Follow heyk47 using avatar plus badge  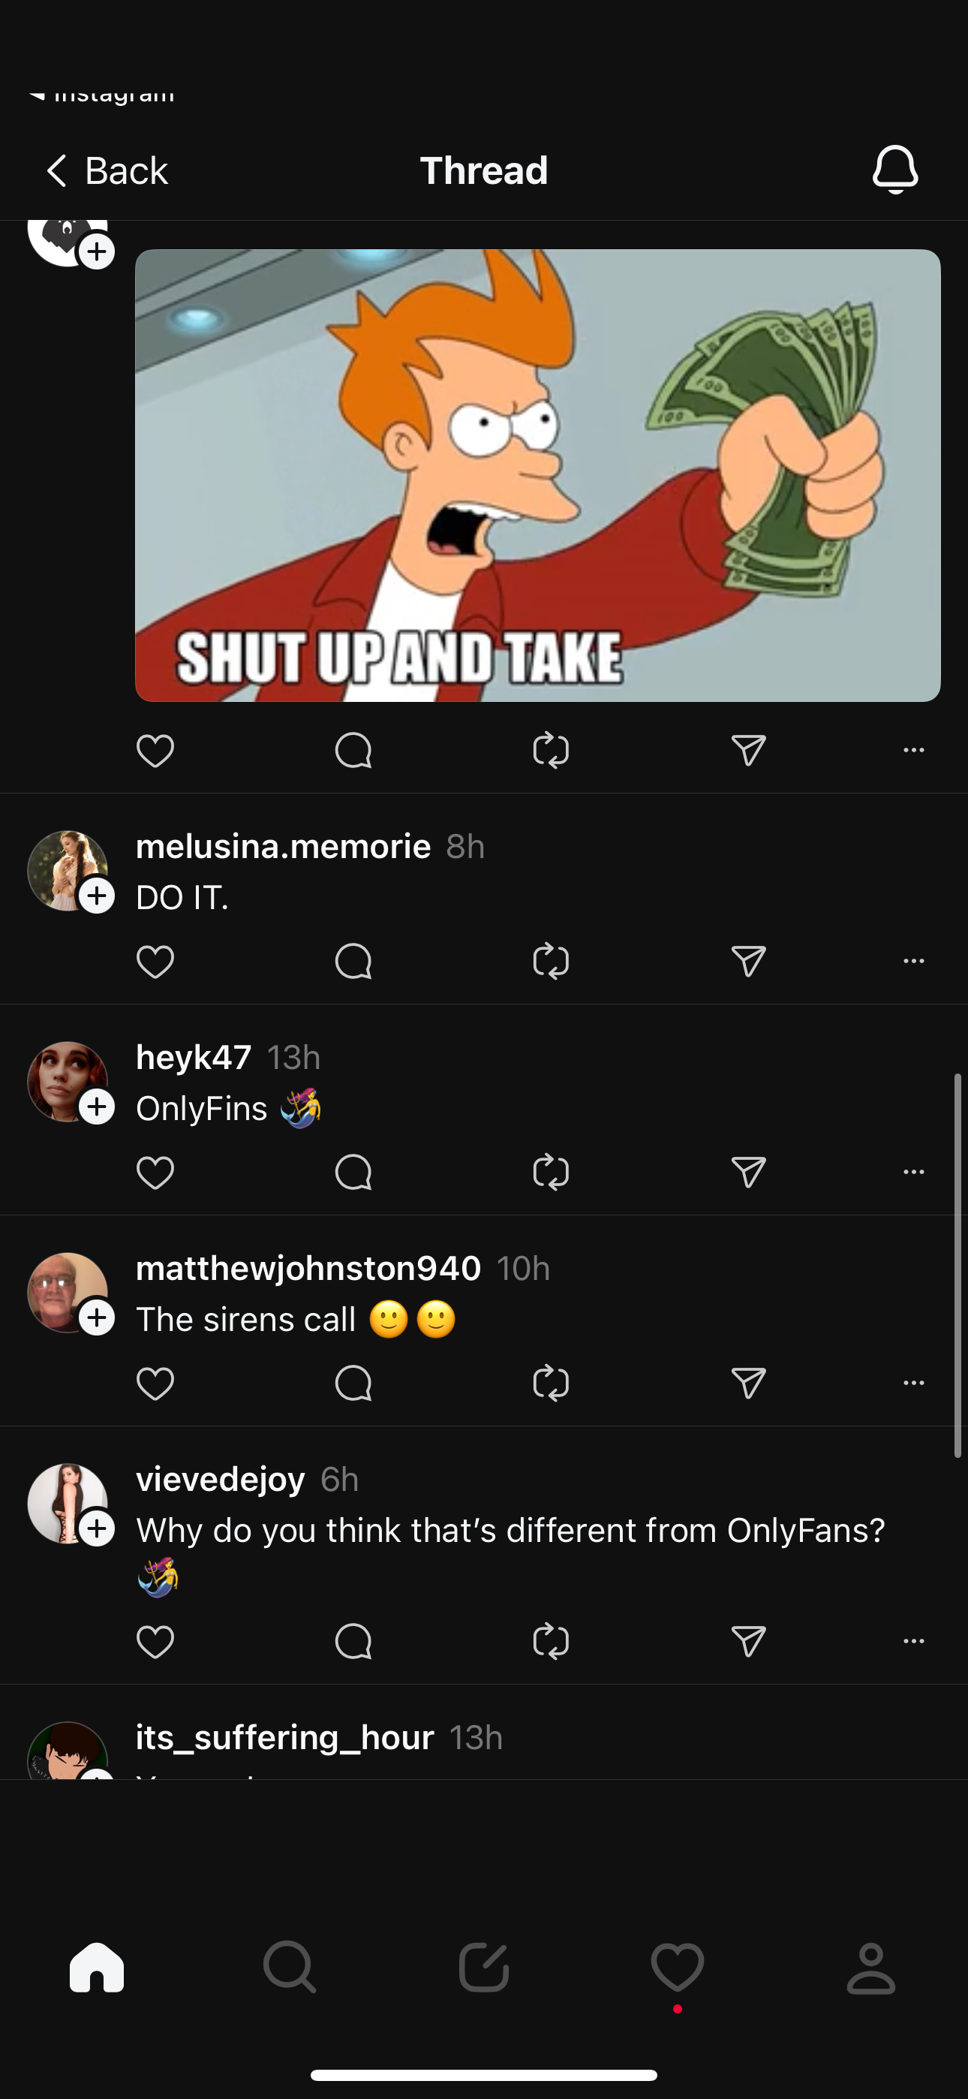(97, 1107)
